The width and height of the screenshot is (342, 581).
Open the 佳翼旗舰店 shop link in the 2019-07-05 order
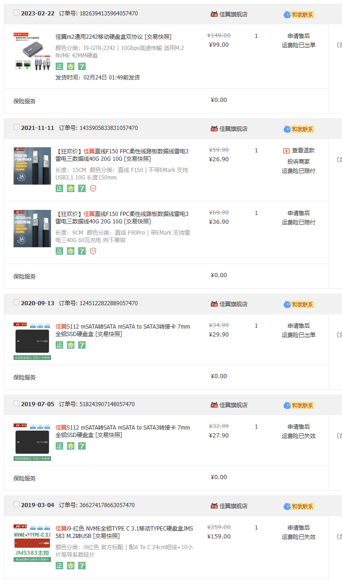(233, 405)
